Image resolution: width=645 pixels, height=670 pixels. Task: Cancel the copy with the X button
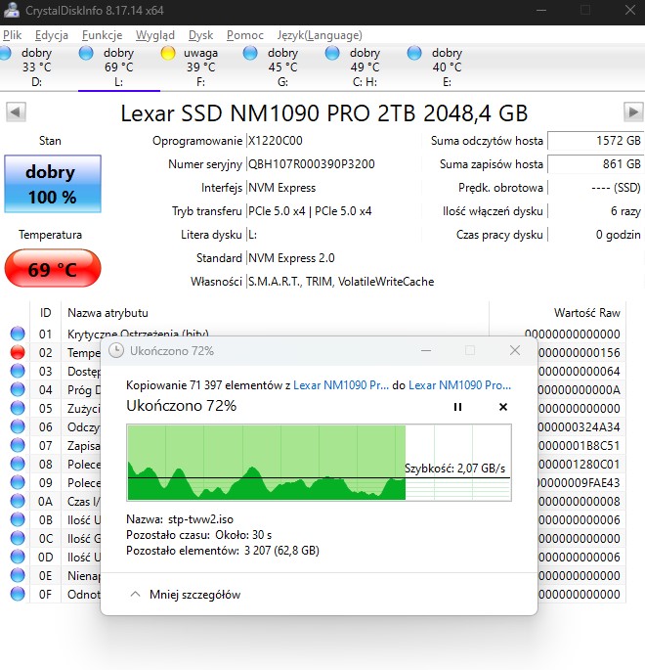tap(503, 407)
